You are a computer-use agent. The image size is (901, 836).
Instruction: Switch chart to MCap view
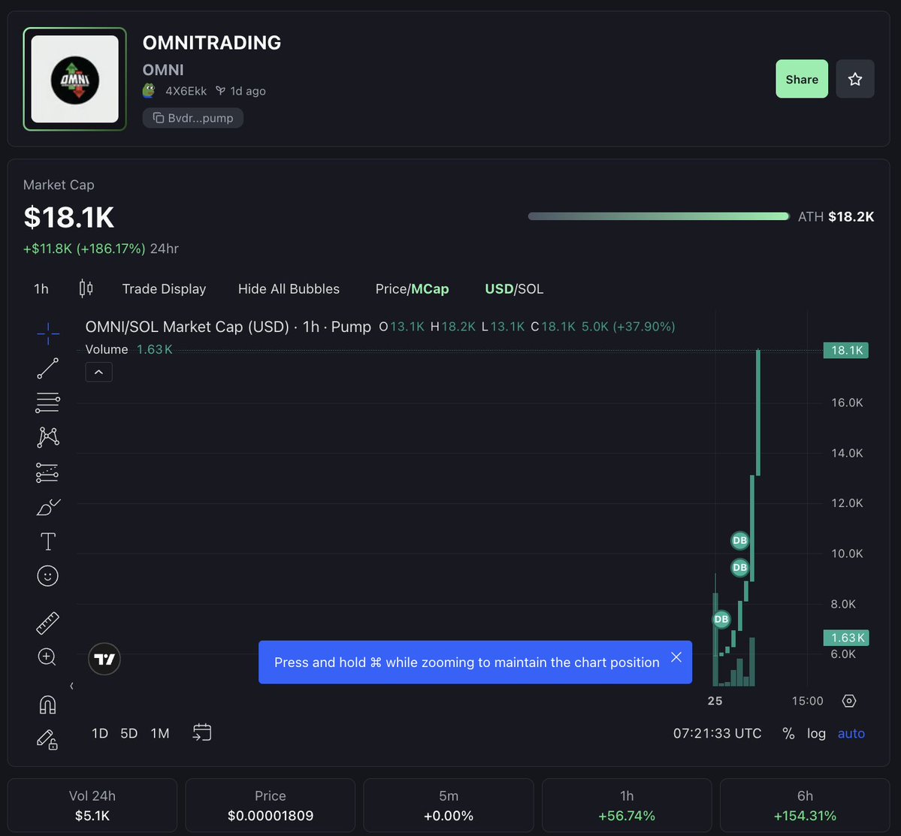coord(430,289)
